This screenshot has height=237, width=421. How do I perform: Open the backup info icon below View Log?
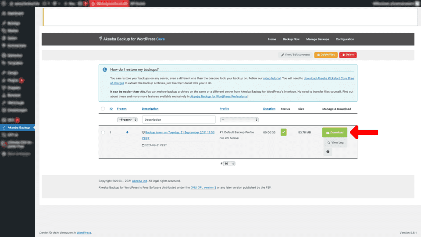point(328,152)
